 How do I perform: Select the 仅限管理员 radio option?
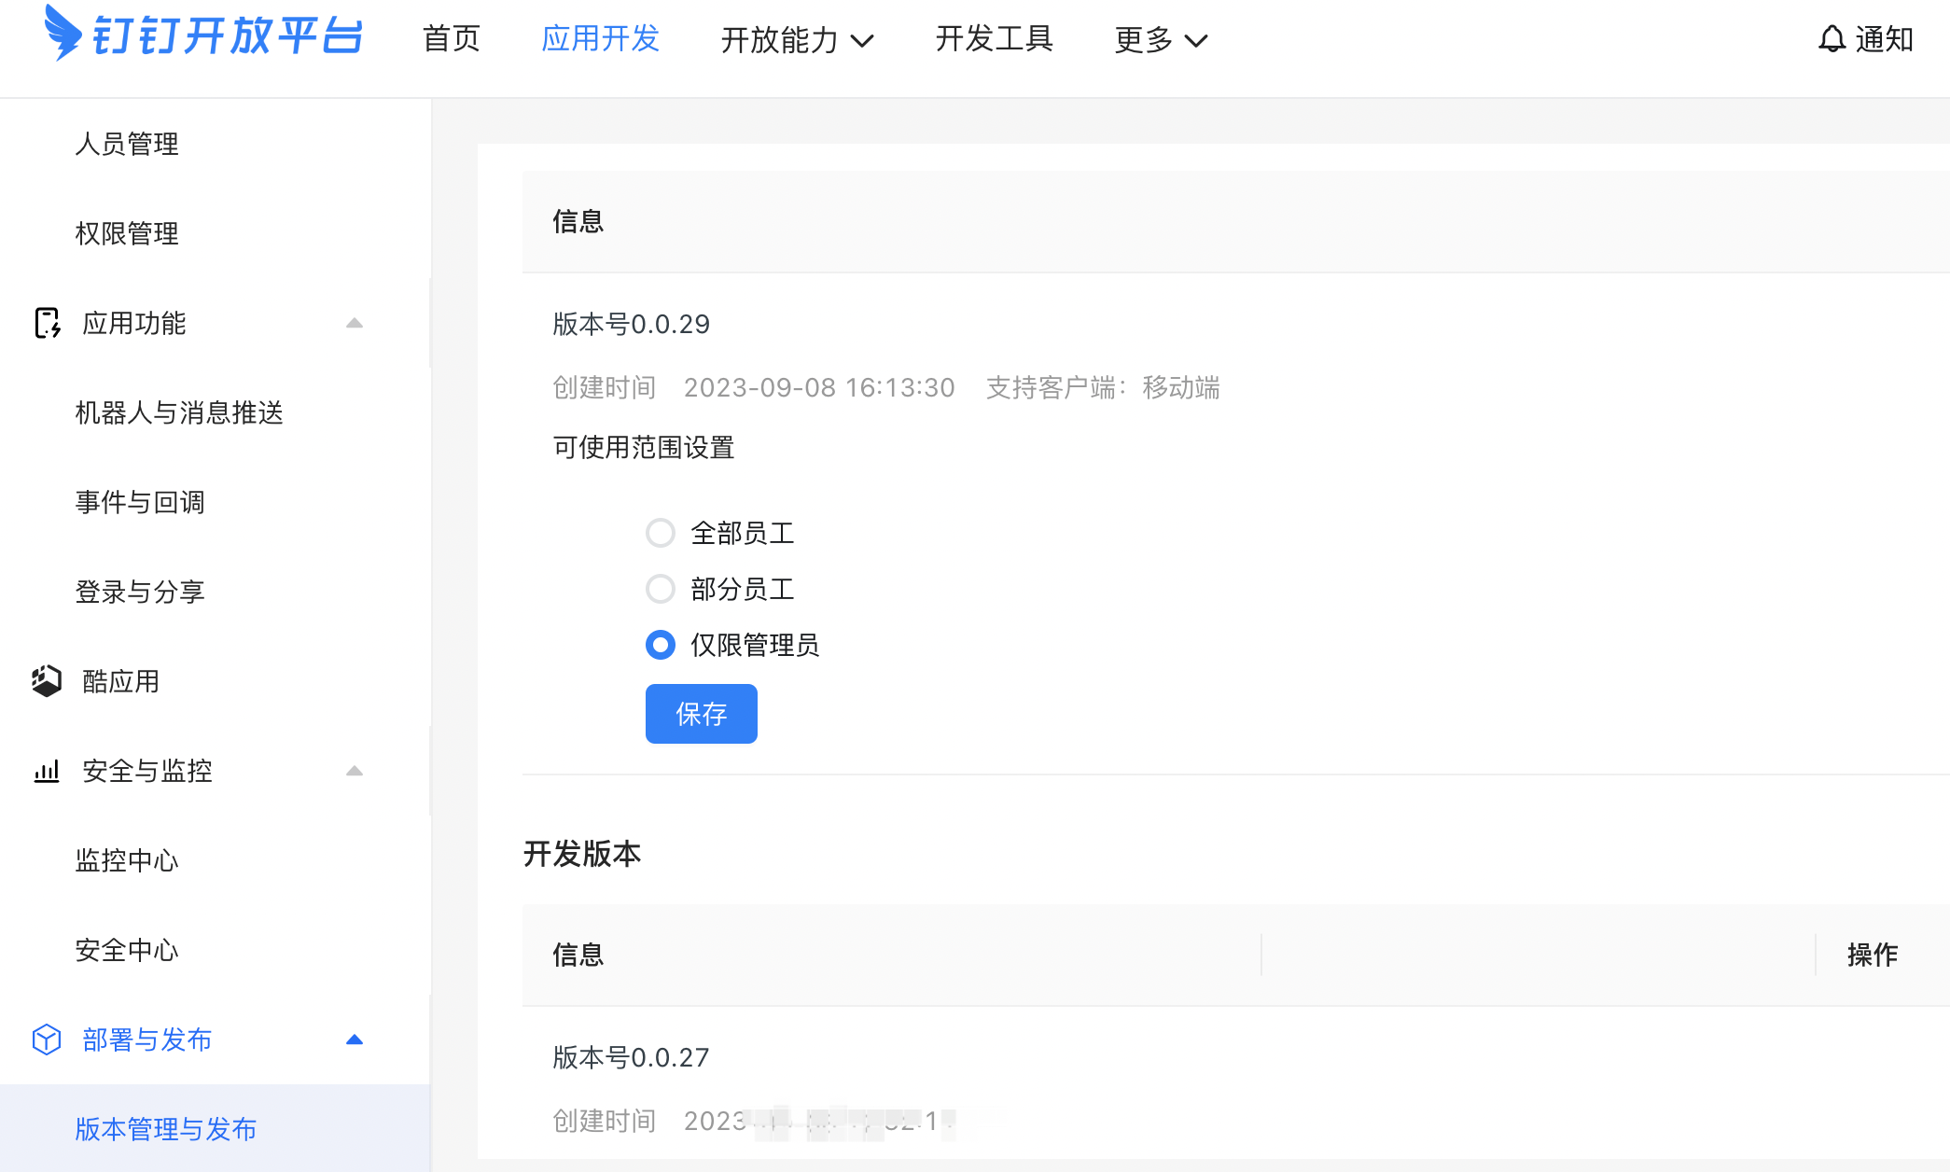[661, 645]
